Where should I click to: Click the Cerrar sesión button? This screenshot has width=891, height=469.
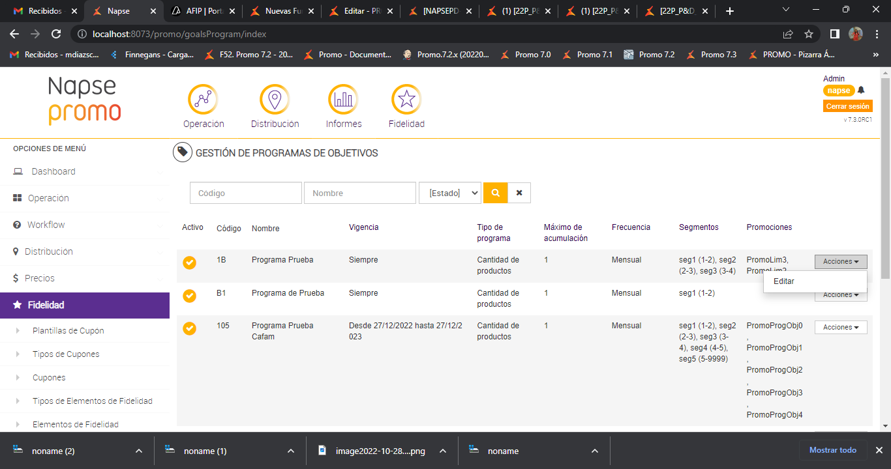[847, 106]
